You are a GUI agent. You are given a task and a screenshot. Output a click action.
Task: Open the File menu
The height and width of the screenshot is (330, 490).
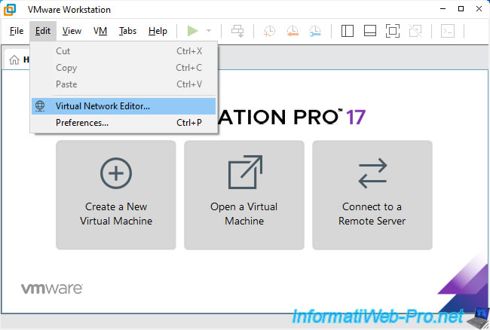17,31
